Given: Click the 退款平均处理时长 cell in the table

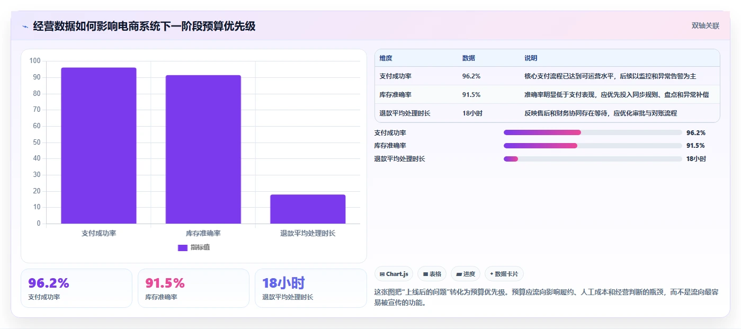Looking at the screenshot, I should [x=405, y=113].
